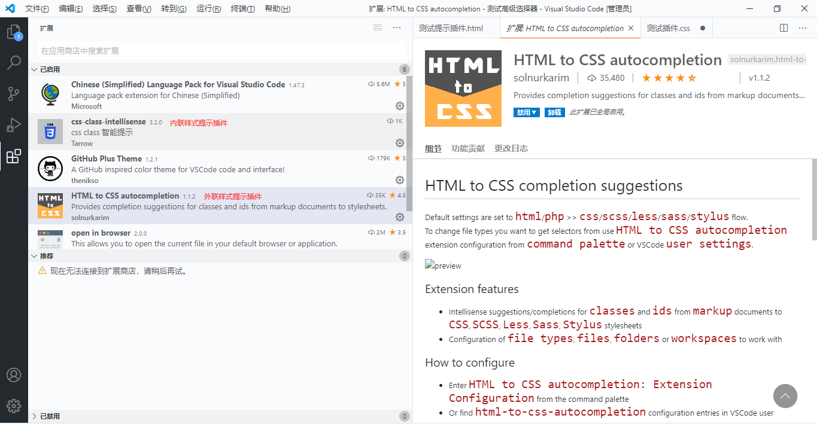Select the Extensions view icon
Viewport: 817px width, 424px height.
click(14, 156)
